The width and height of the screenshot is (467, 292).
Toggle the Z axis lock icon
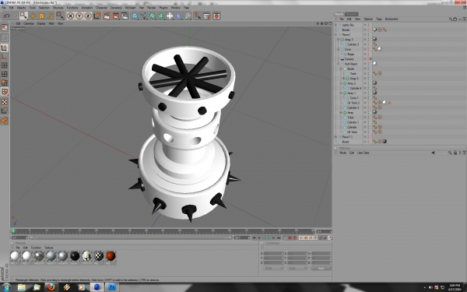pyautogui.click(x=88, y=16)
